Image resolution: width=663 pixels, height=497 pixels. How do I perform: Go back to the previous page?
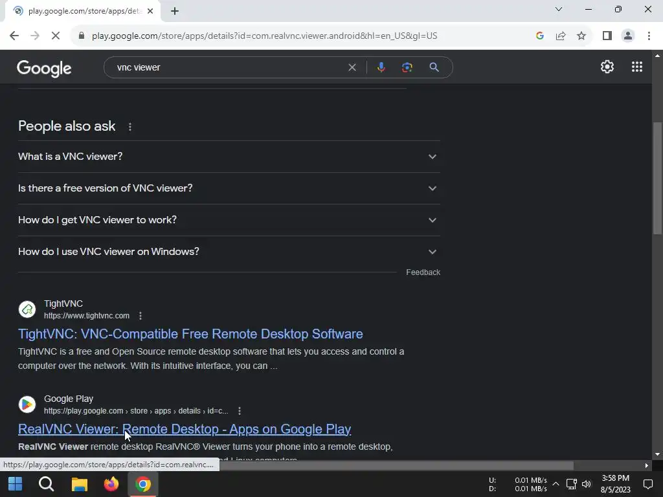14,36
